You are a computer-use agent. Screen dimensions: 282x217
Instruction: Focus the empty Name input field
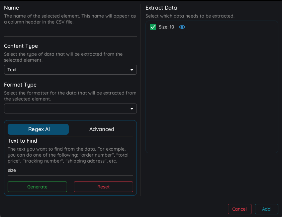click(70, 32)
